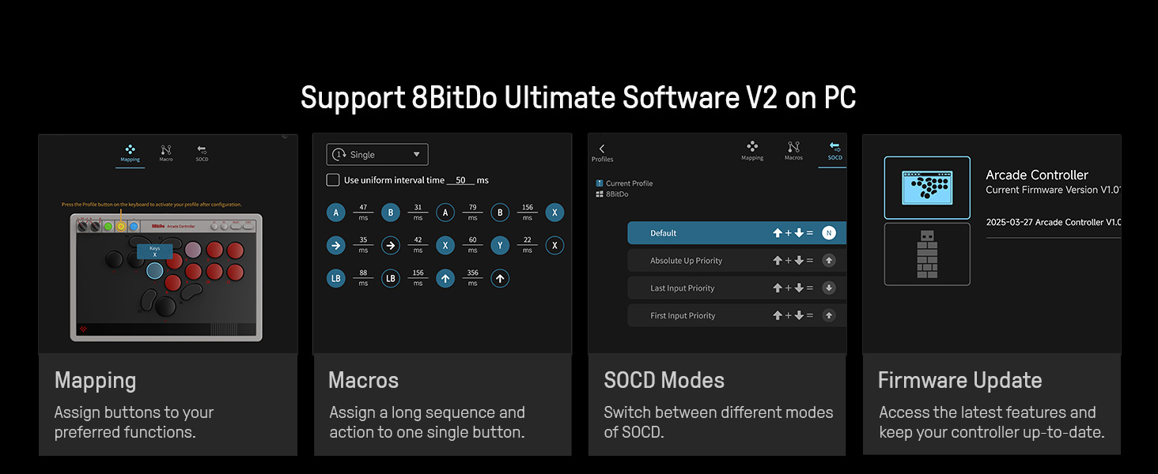Click the outlined up arrow ending the macro sequence
Image resolution: width=1158 pixels, height=474 pixels.
click(500, 278)
